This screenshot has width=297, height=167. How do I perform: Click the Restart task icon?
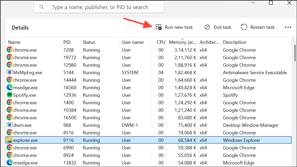[x=244, y=27]
